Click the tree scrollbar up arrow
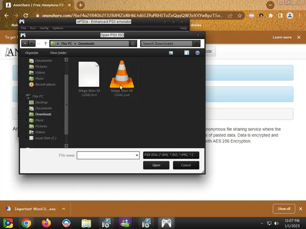Viewport: 306px width, 229px height. (x=66, y=60)
